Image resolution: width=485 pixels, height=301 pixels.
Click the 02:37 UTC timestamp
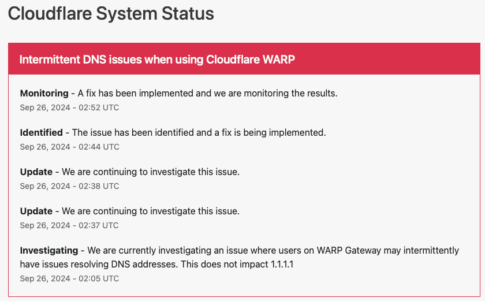coord(69,225)
